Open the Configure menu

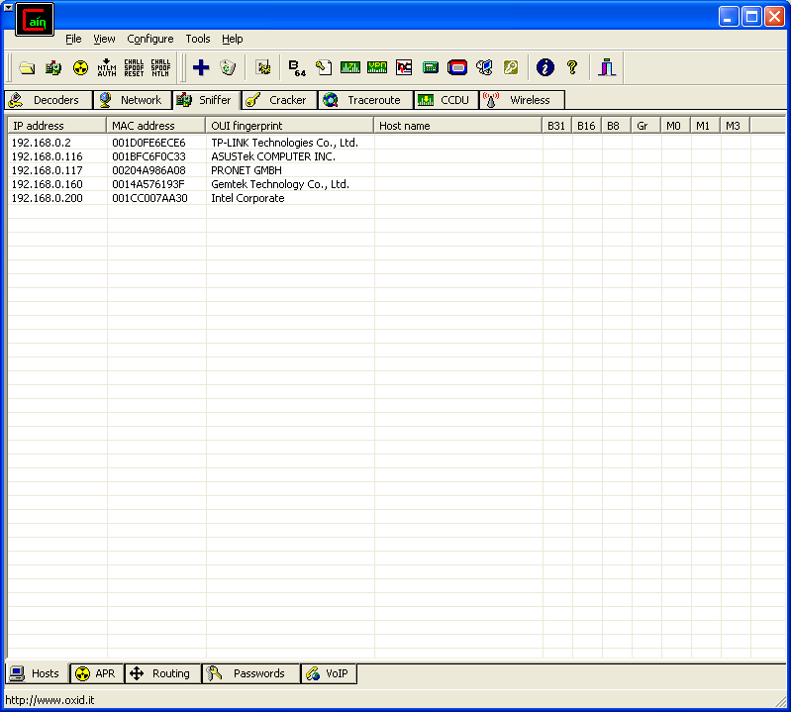(149, 39)
